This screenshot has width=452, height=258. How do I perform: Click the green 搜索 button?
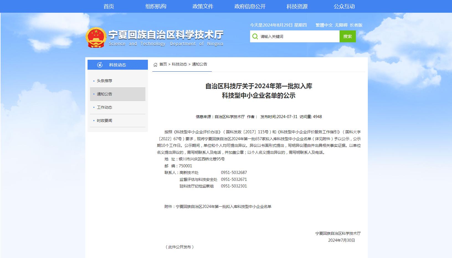348,36
